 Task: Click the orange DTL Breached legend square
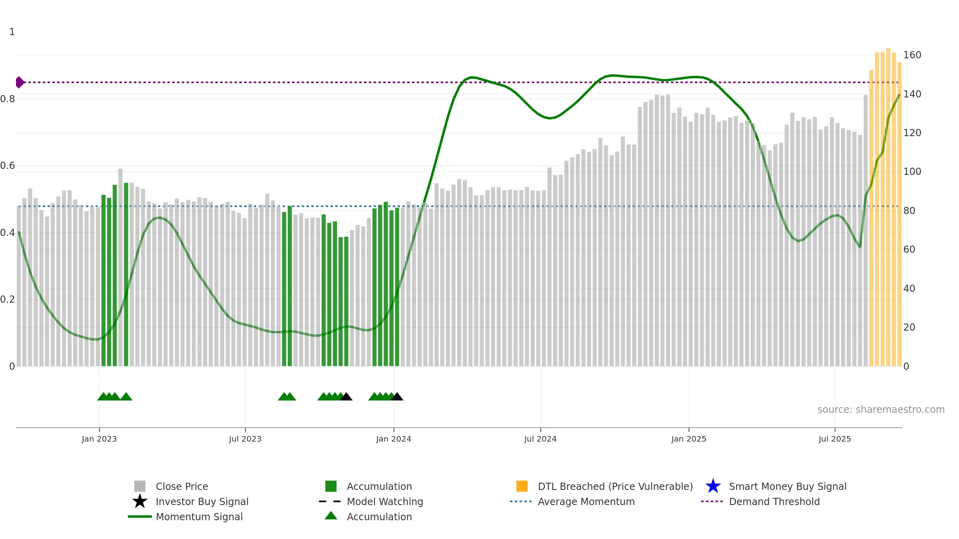pos(522,486)
